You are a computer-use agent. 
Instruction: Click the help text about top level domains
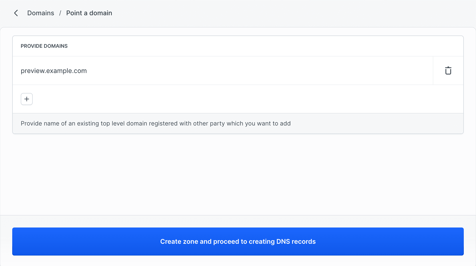[x=156, y=123]
